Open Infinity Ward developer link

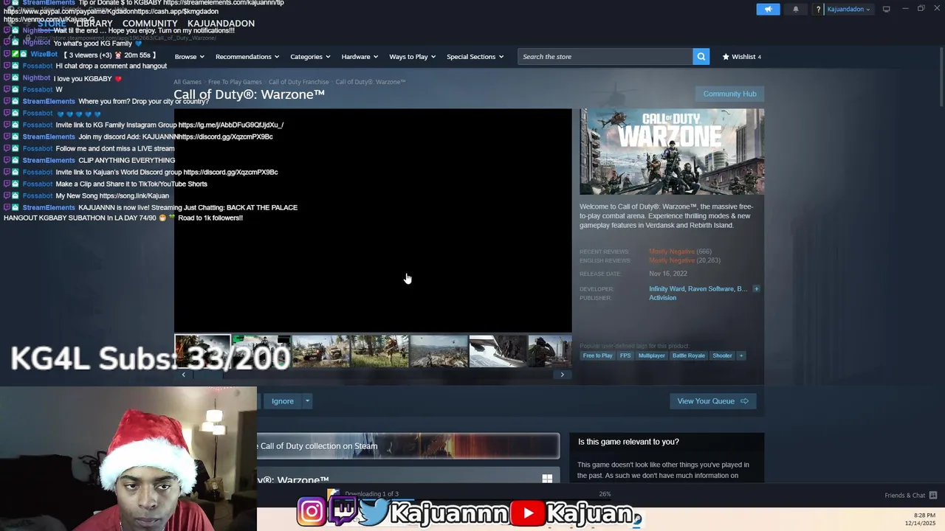pyautogui.click(x=667, y=289)
